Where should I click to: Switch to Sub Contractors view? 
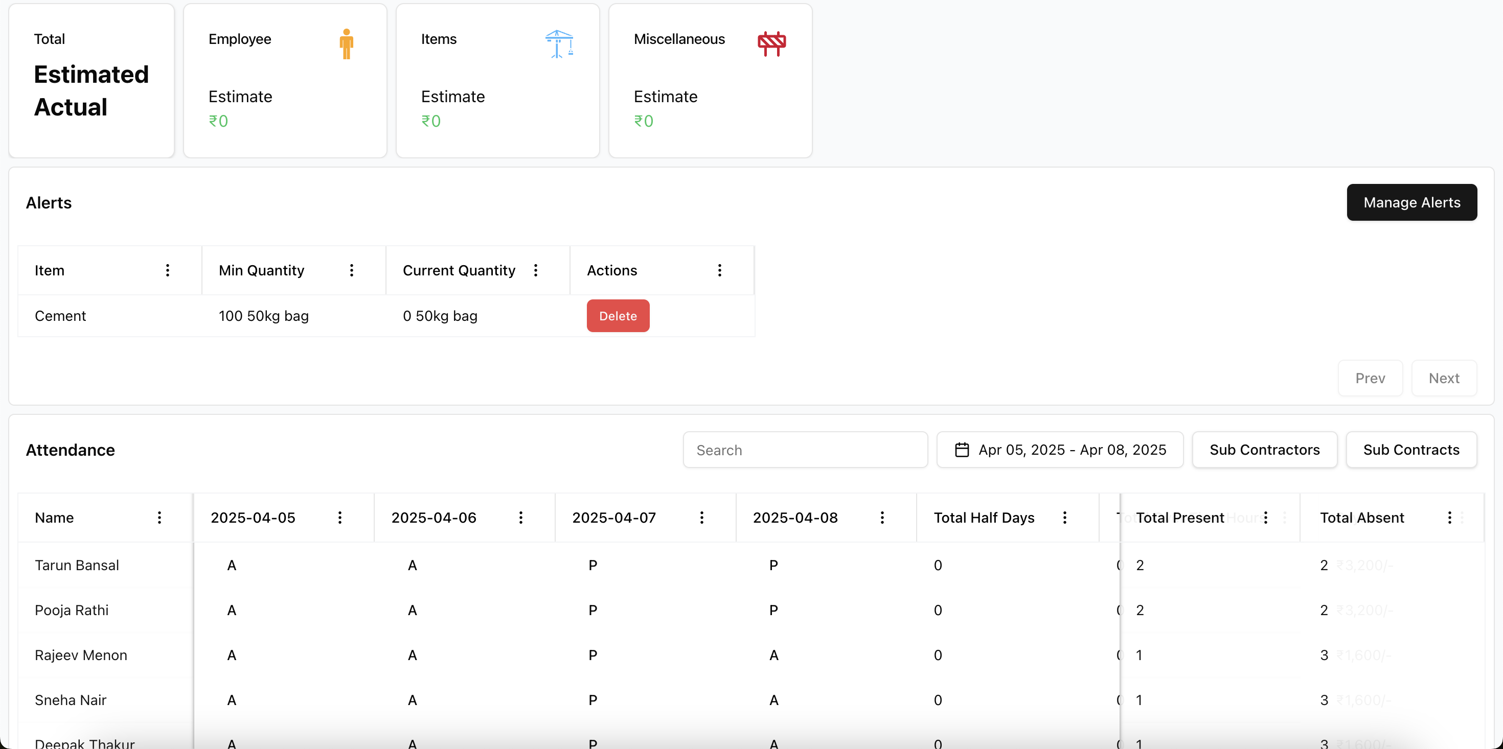pos(1264,450)
